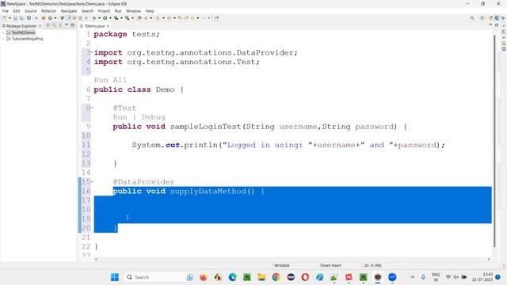
Task: Open Opera browser from the taskbar
Action: coord(305,277)
